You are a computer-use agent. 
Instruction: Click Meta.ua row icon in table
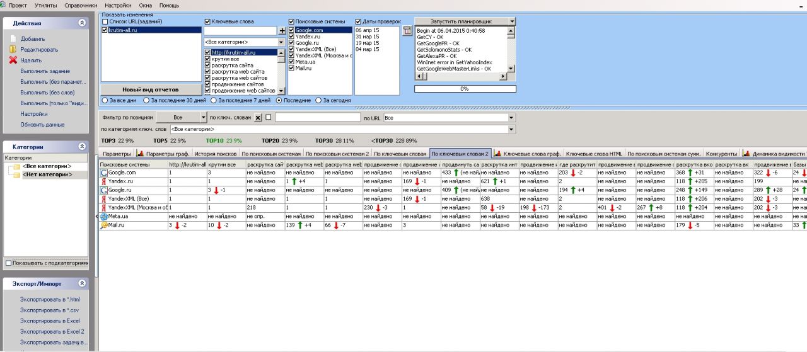[104, 217]
